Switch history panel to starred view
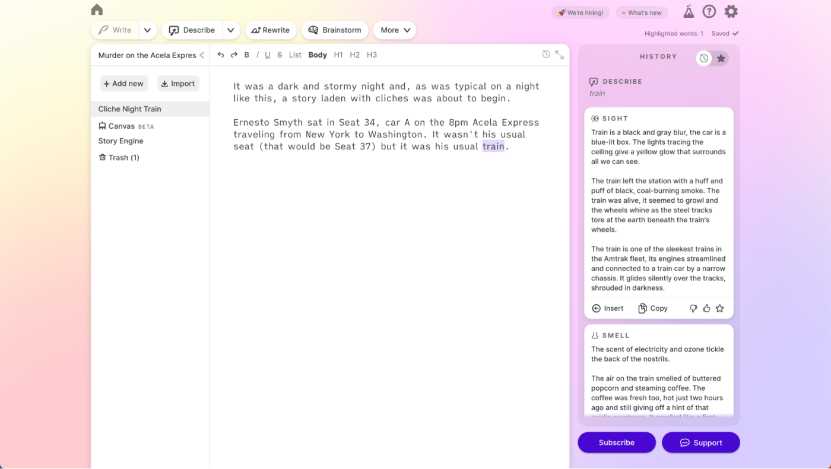831x469 pixels. tap(721, 58)
